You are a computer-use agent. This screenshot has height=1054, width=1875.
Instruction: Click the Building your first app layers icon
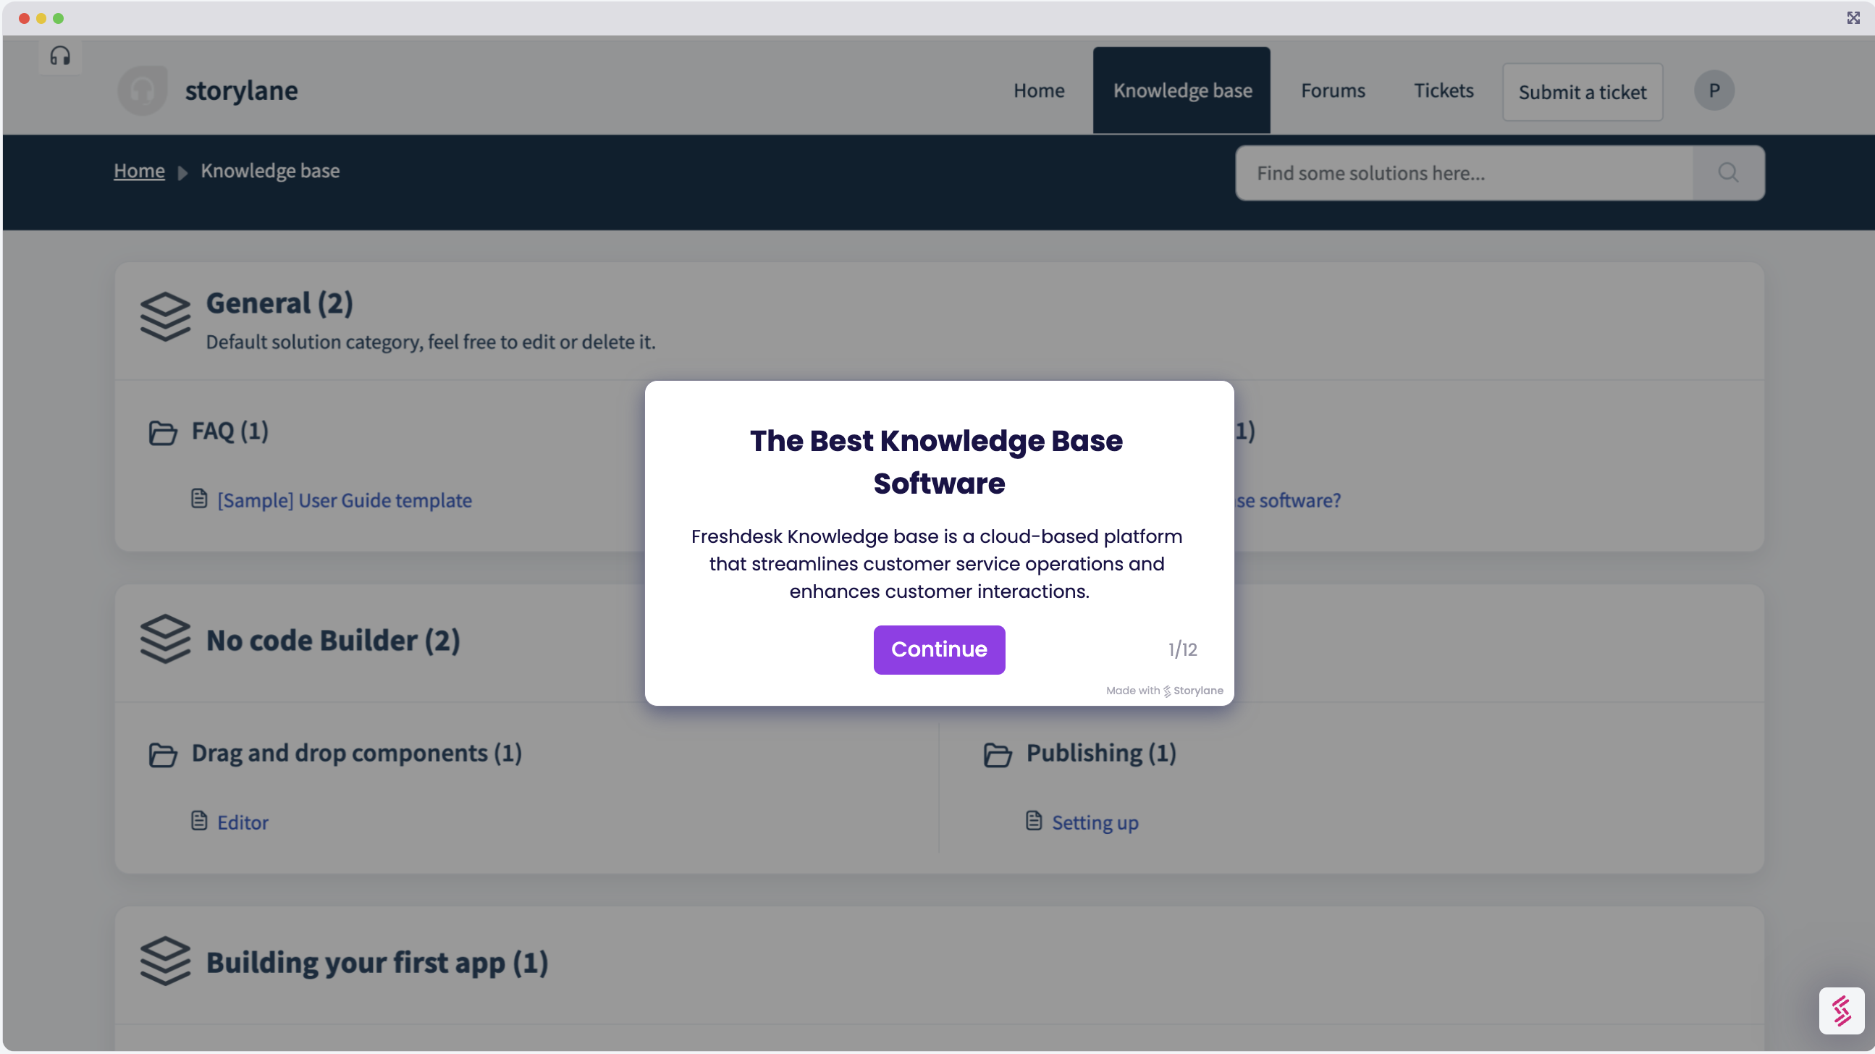tap(166, 961)
